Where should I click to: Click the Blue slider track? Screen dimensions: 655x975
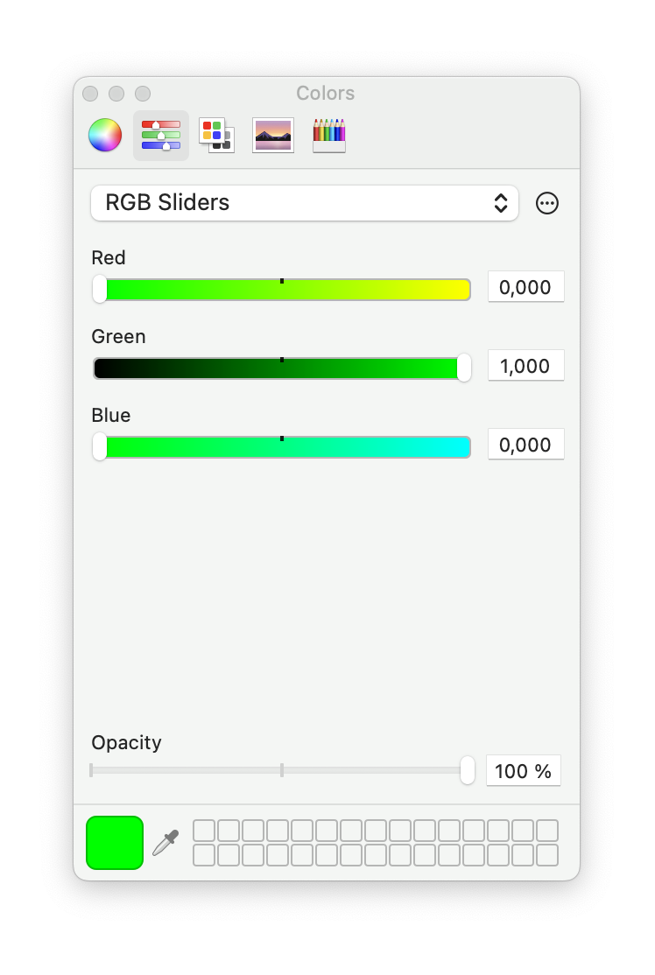click(282, 447)
